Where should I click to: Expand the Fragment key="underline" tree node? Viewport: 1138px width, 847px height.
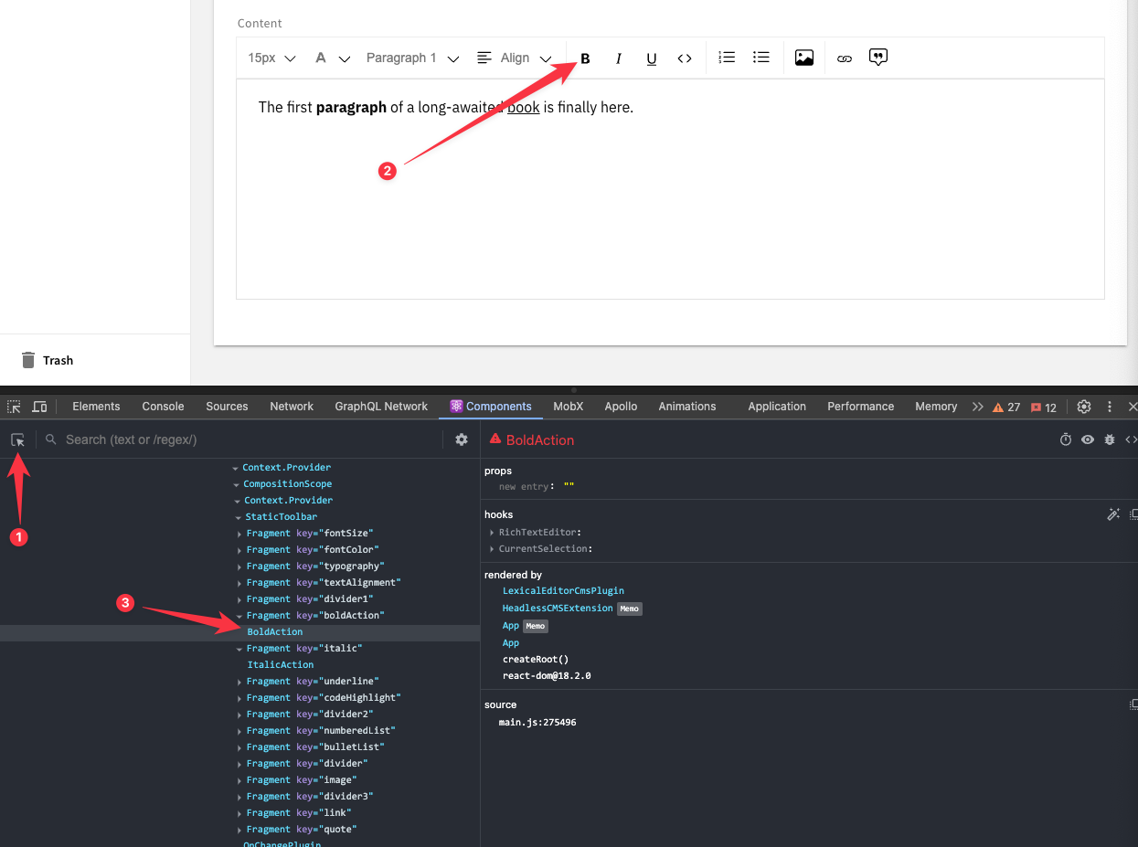(238, 681)
